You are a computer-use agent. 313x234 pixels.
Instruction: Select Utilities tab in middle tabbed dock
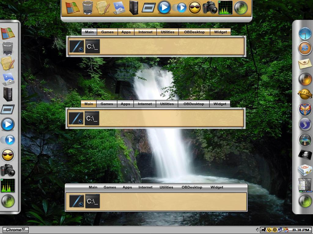coord(167,104)
